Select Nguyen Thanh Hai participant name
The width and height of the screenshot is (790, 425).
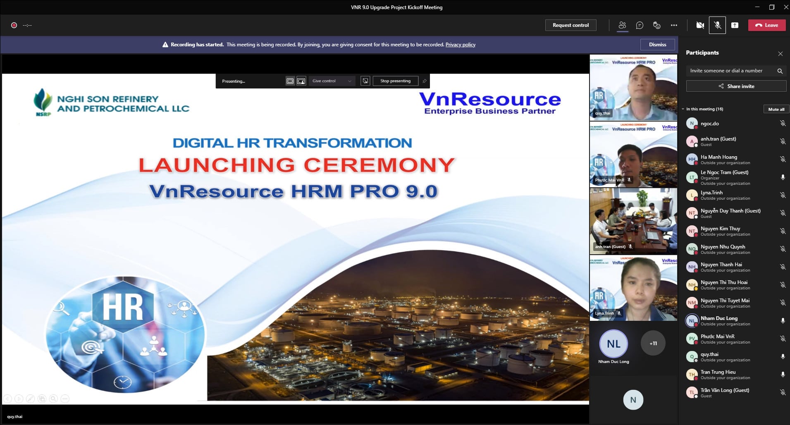click(721, 265)
